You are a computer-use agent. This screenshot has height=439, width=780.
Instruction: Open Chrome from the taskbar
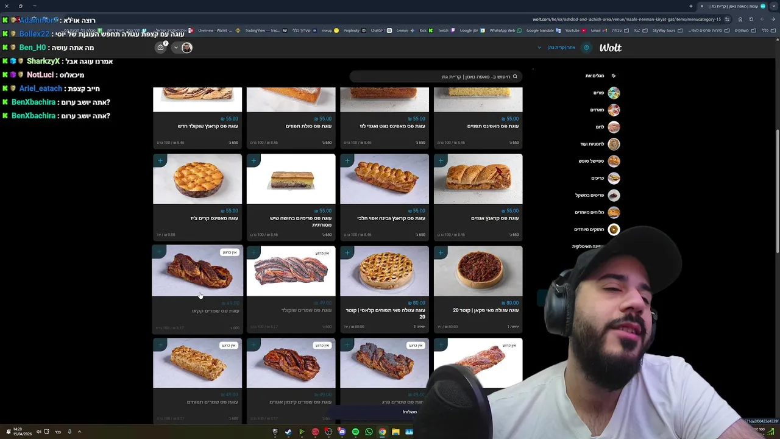tap(382, 432)
